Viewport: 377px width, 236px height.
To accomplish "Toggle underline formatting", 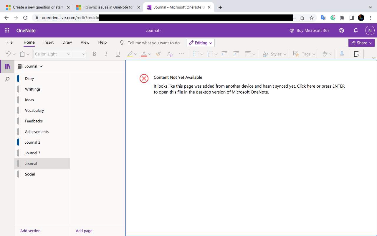I will (x=118, y=54).
